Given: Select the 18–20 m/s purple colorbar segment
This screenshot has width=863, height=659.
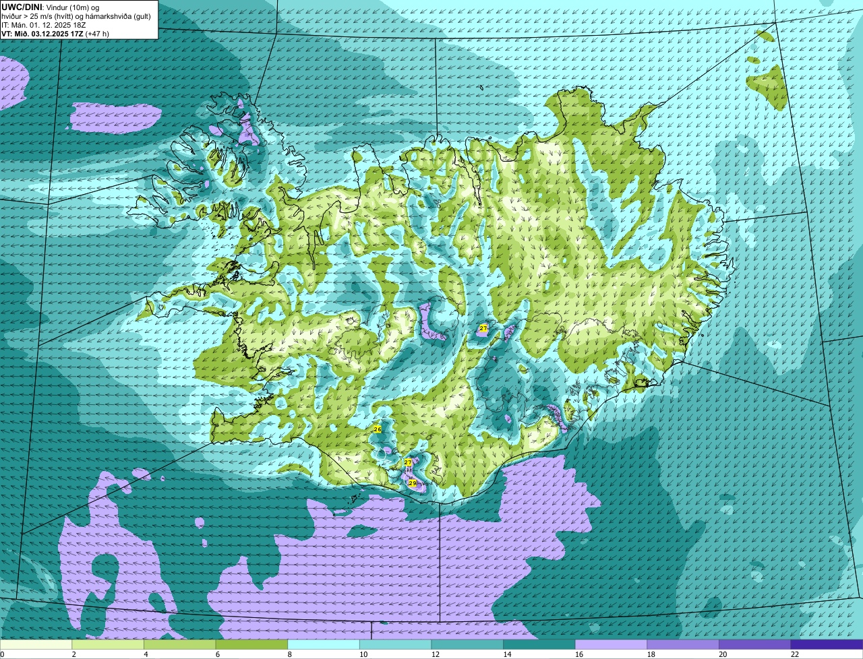Looking at the screenshot, I should tap(683, 644).
